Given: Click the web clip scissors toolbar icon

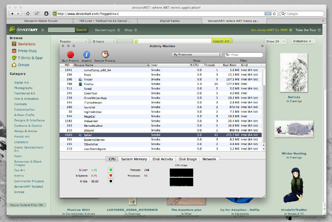Looking at the screenshot, I should (x=37, y=14).
